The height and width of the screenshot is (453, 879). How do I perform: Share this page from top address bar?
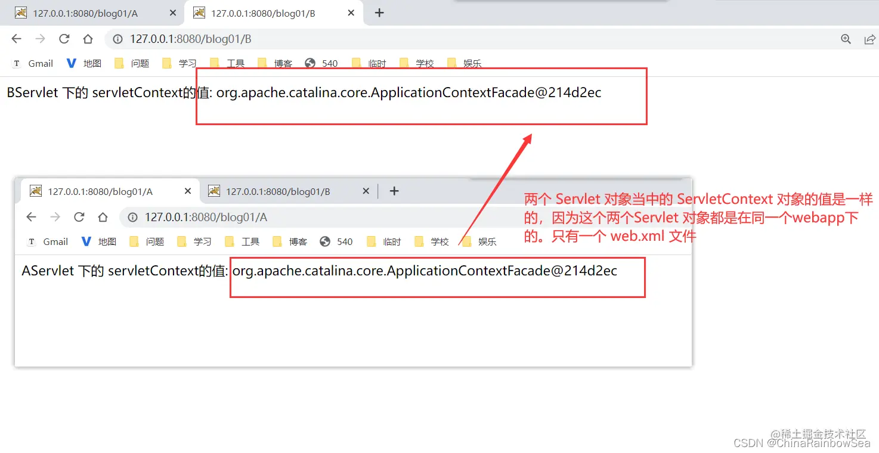(x=869, y=39)
